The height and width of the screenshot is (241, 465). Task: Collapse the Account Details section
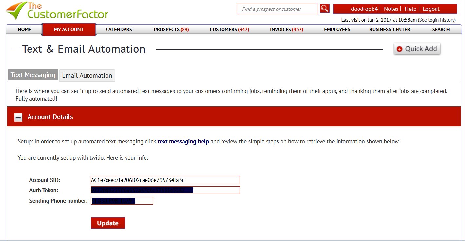(x=18, y=117)
